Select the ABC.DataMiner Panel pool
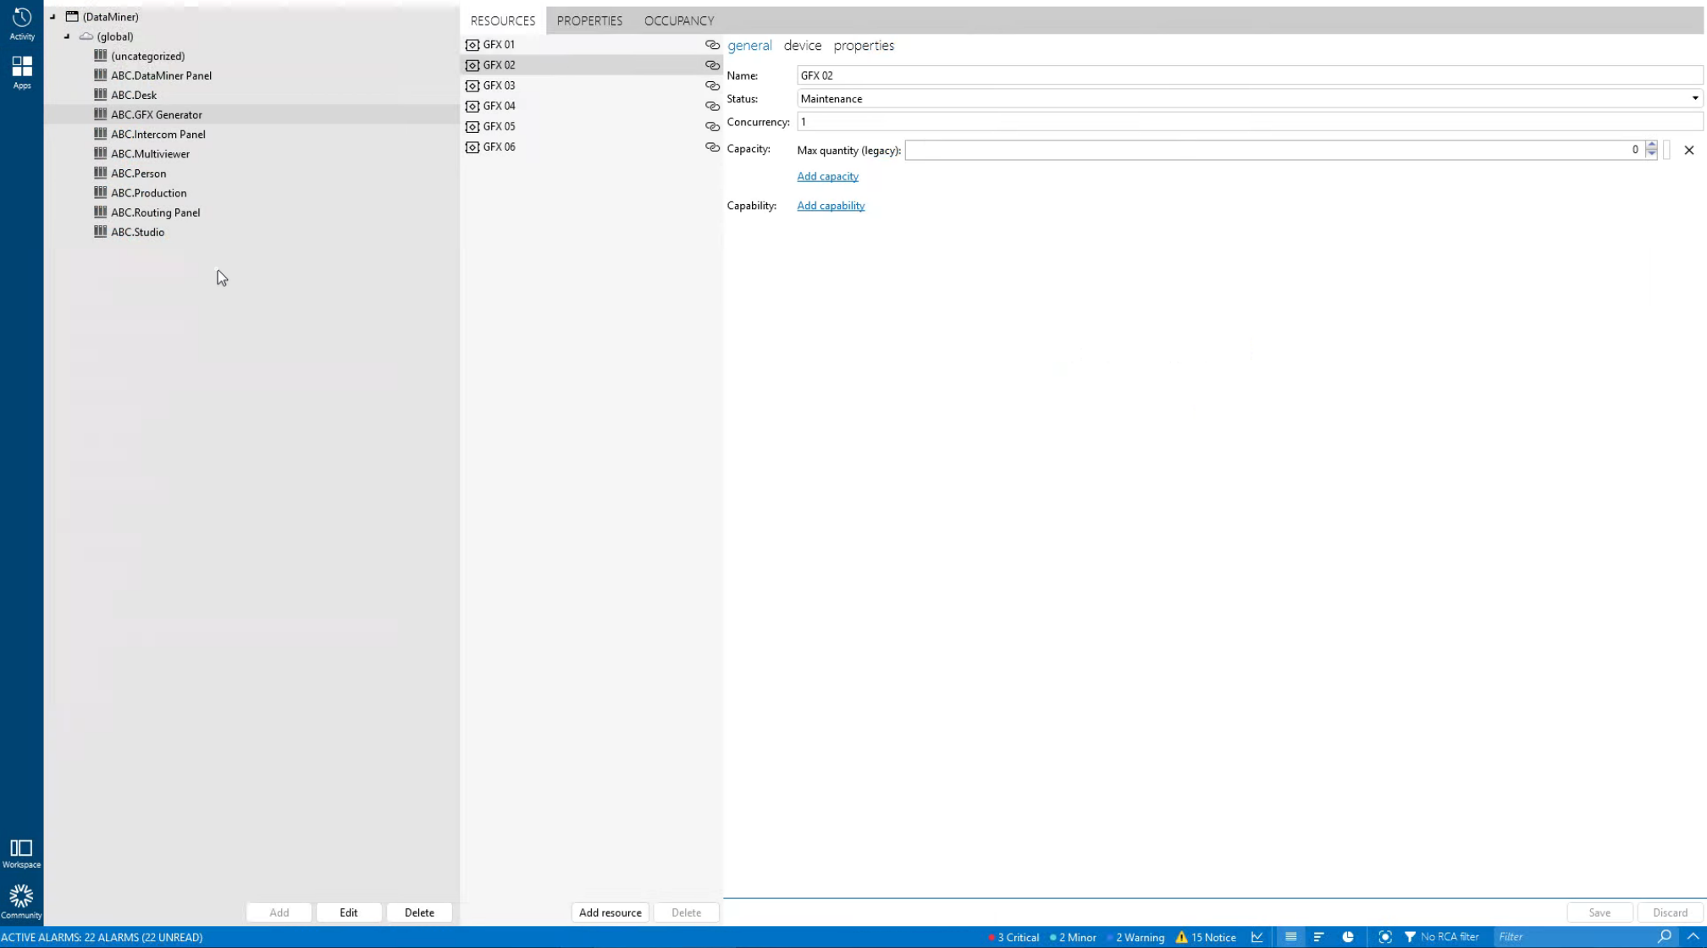Screen dimensions: 1707x948 pos(161,75)
